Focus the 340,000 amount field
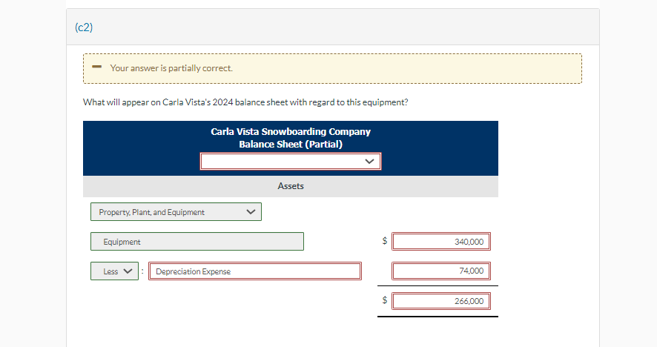Image resolution: width=657 pixels, height=347 pixels. click(441, 242)
